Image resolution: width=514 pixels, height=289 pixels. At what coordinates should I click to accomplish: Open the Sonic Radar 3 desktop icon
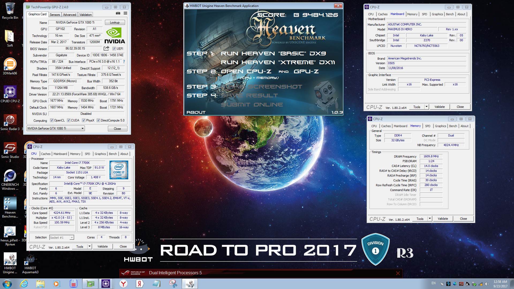click(10, 122)
